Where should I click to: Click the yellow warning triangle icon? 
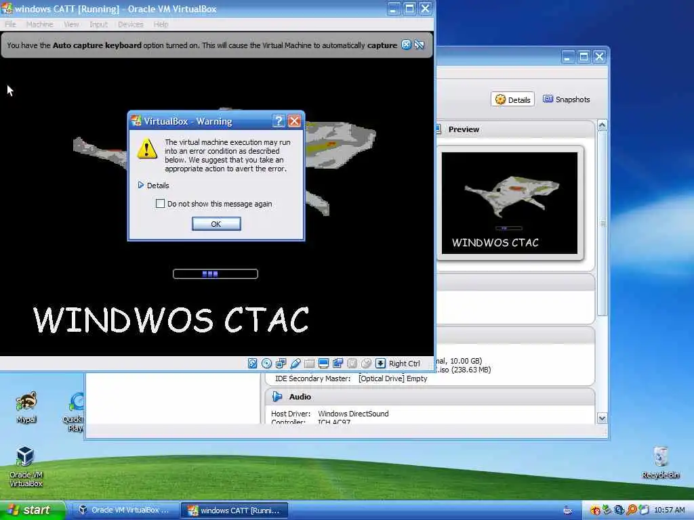(x=147, y=148)
